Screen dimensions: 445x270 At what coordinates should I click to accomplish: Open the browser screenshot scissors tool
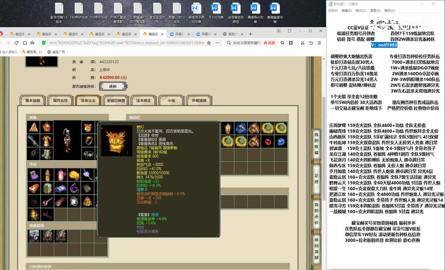303,43
